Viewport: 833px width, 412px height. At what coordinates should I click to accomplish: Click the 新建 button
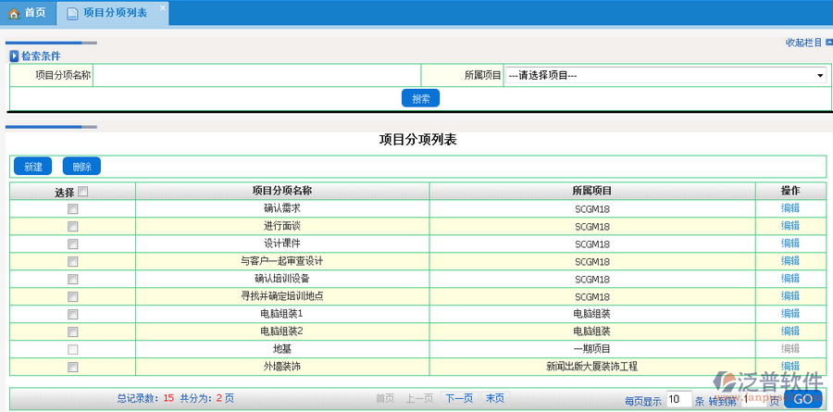pyautogui.click(x=33, y=167)
